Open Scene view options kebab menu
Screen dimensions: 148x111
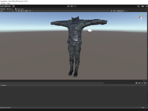pyautogui.click(x=146, y=9)
